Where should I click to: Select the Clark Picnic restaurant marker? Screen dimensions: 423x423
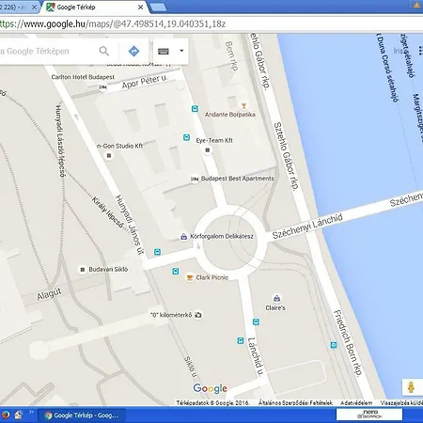190,277
